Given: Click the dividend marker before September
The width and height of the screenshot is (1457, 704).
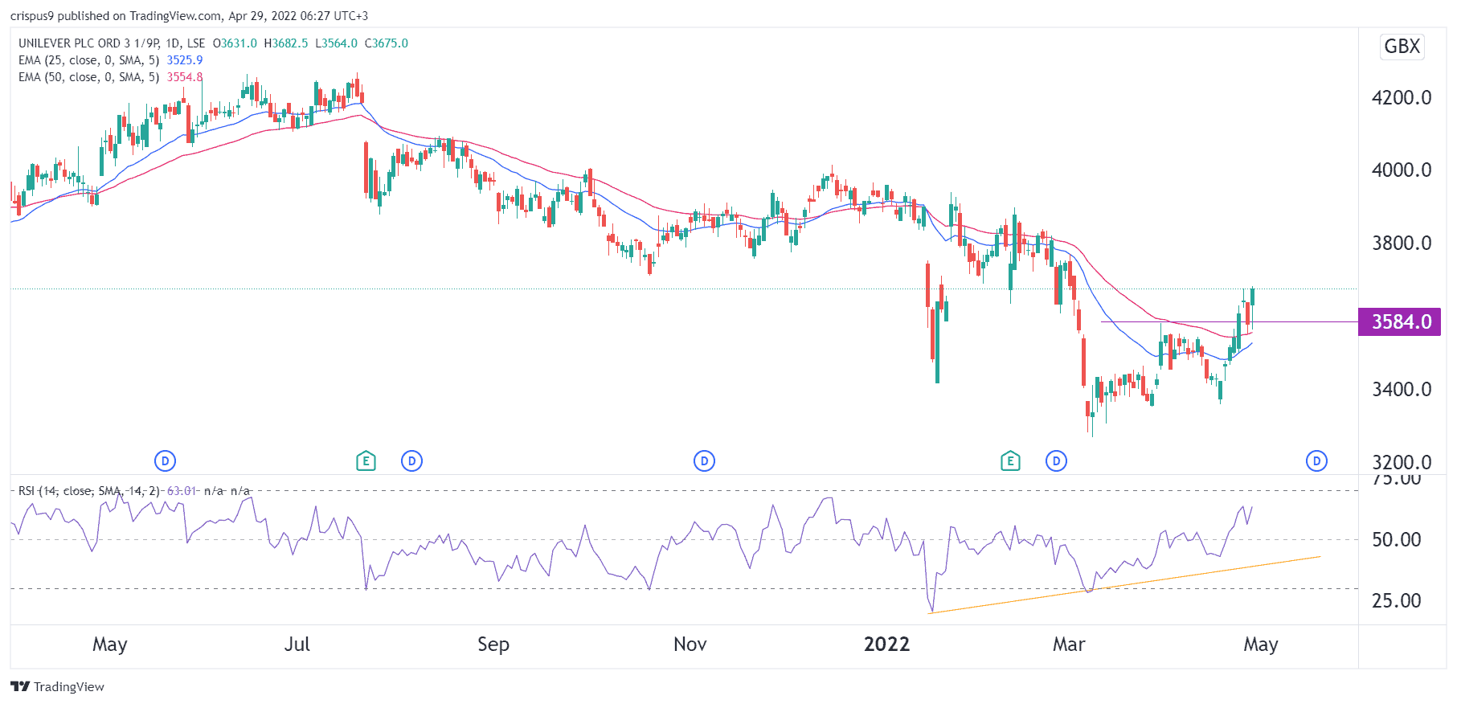Looking at the screenshot, I should point(411,461).
